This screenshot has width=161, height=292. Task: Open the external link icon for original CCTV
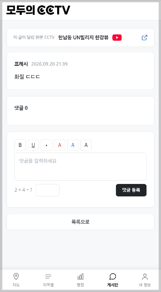(x=144, y=38)
